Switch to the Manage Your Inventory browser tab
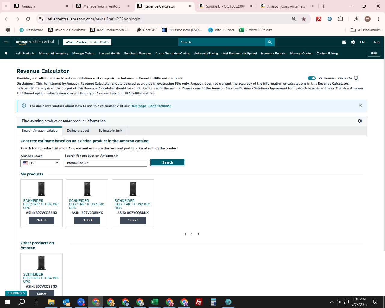Screen dimensions: 385x308 pyautogui.click(x=102, y=6)
